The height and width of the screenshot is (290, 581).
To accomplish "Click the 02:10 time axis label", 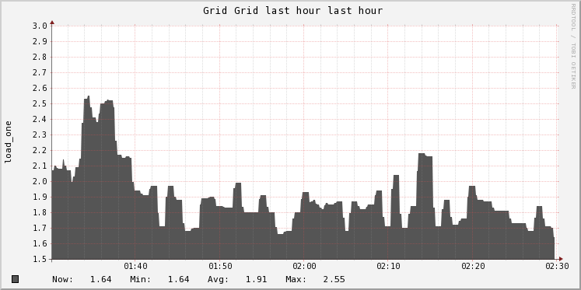I will pos(388,267).
